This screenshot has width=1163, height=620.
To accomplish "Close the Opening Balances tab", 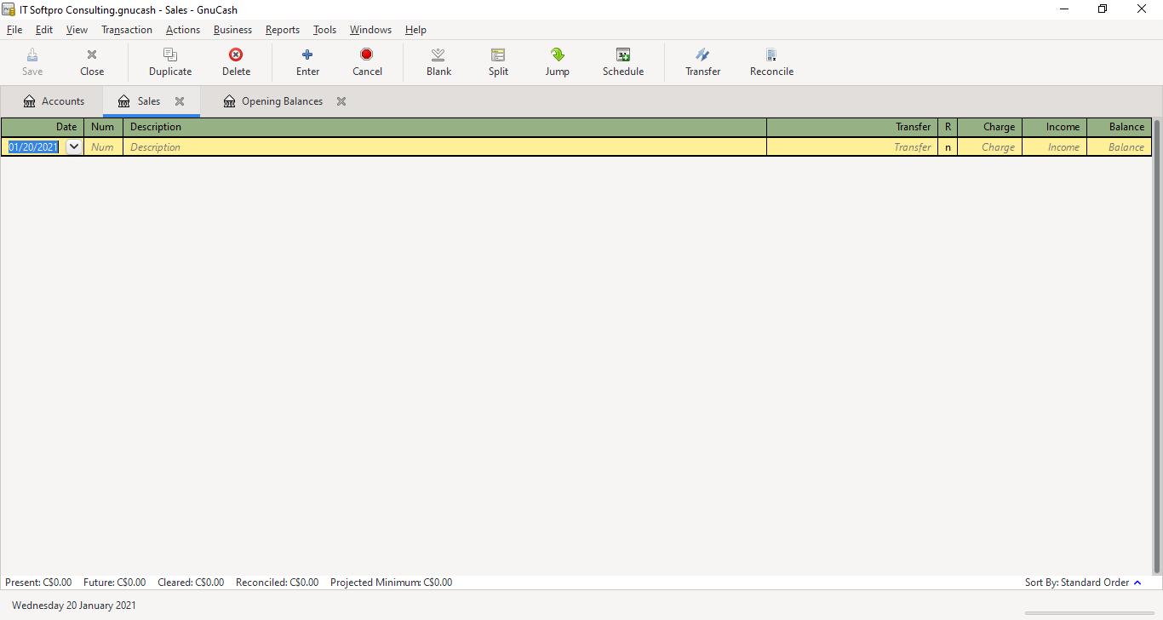I will pyautogui.click(x=341, y=100).
